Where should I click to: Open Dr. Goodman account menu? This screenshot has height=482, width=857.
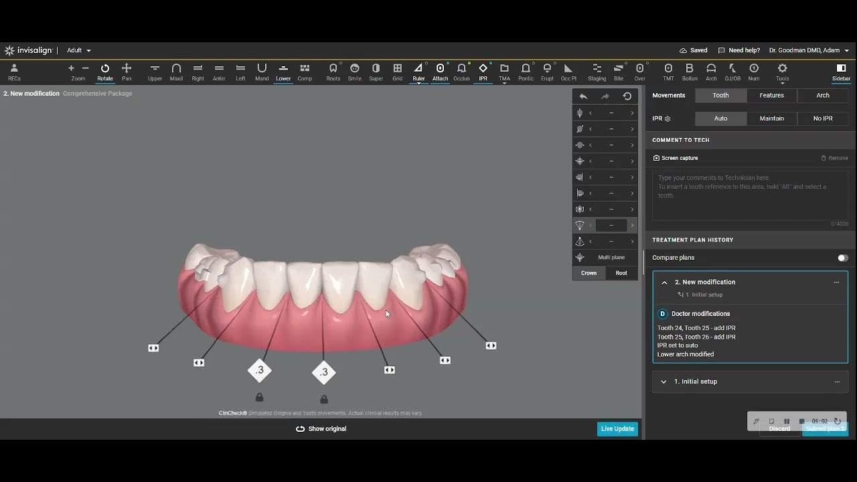click(x=809, y=50)
